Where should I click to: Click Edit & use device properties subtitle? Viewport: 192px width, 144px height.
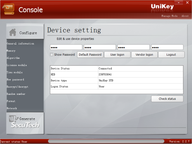tap(75, 39)
